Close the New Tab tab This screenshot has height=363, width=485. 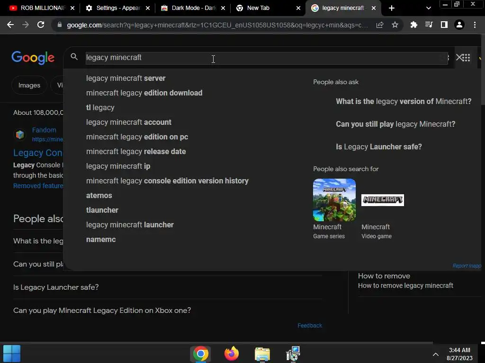(x=298, y=8)
